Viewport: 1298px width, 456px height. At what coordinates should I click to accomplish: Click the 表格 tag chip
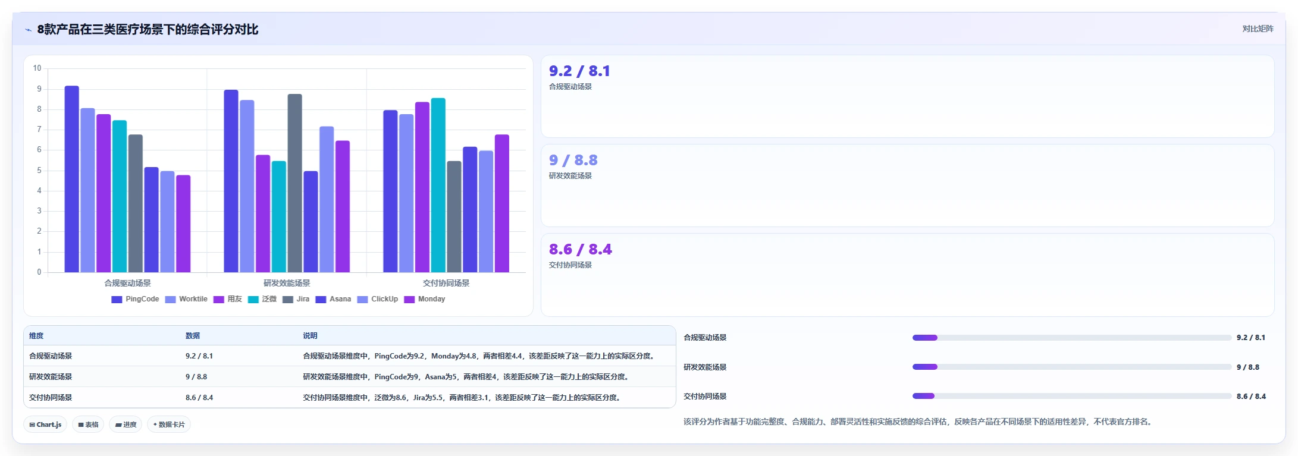(88, 424)
